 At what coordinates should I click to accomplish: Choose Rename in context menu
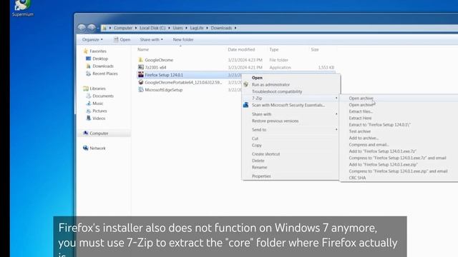point(259,167)
